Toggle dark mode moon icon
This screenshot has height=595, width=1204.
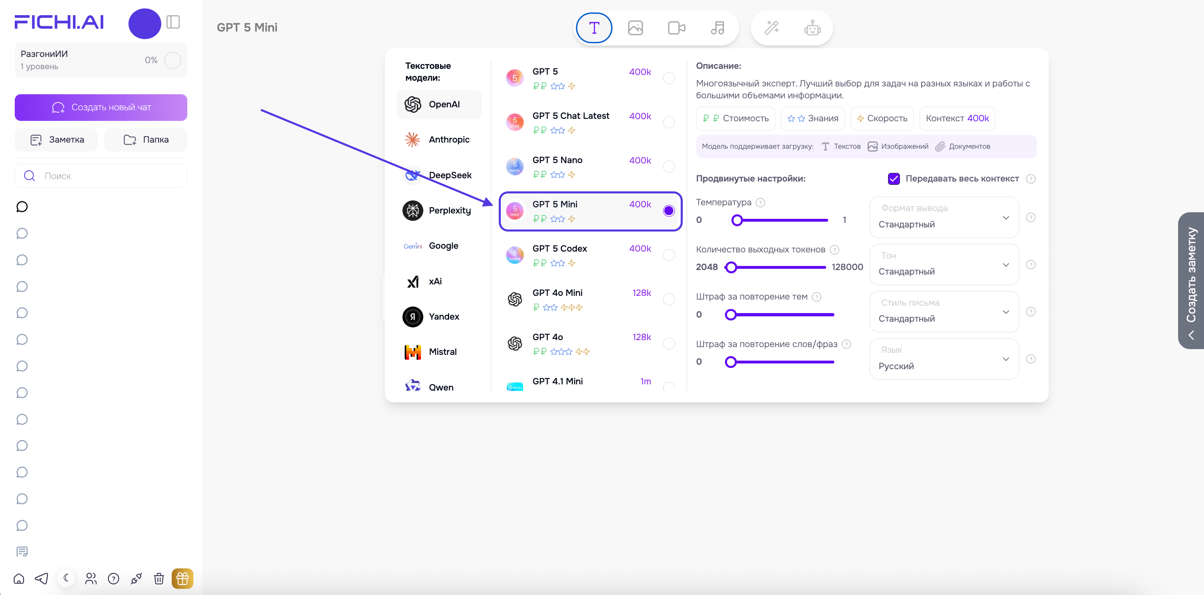tap(66, 578)
